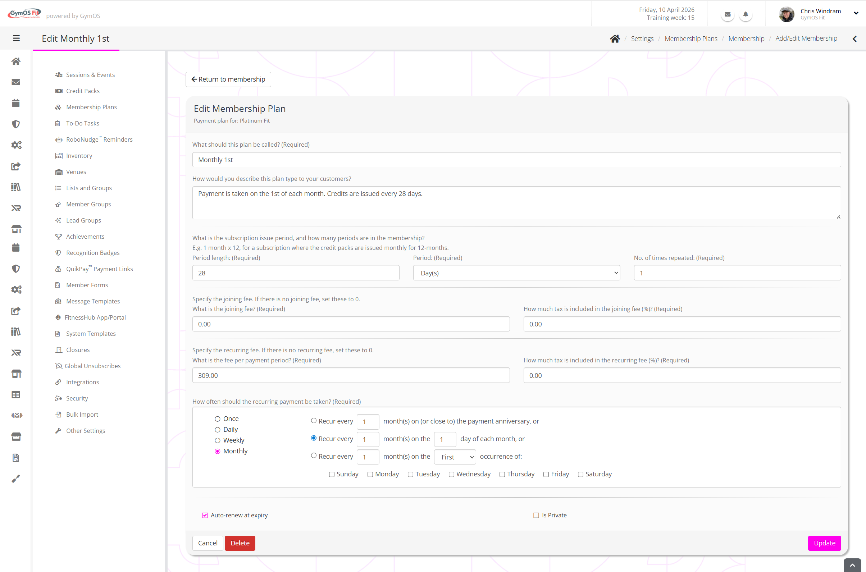Click the hamburger menu icon

[16, 38]
